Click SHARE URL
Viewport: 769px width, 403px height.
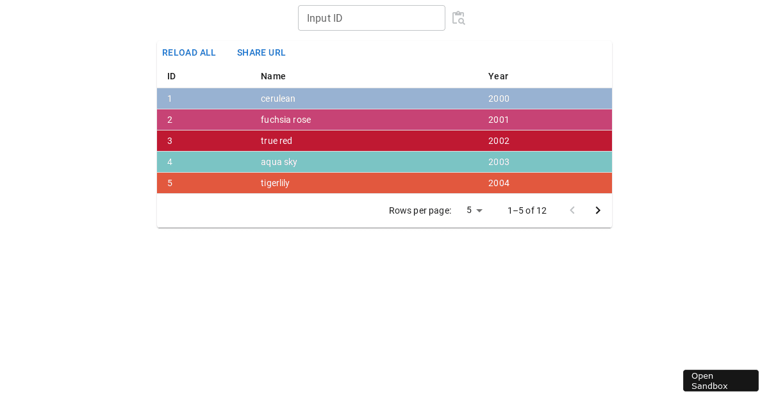tap(261, 52)
